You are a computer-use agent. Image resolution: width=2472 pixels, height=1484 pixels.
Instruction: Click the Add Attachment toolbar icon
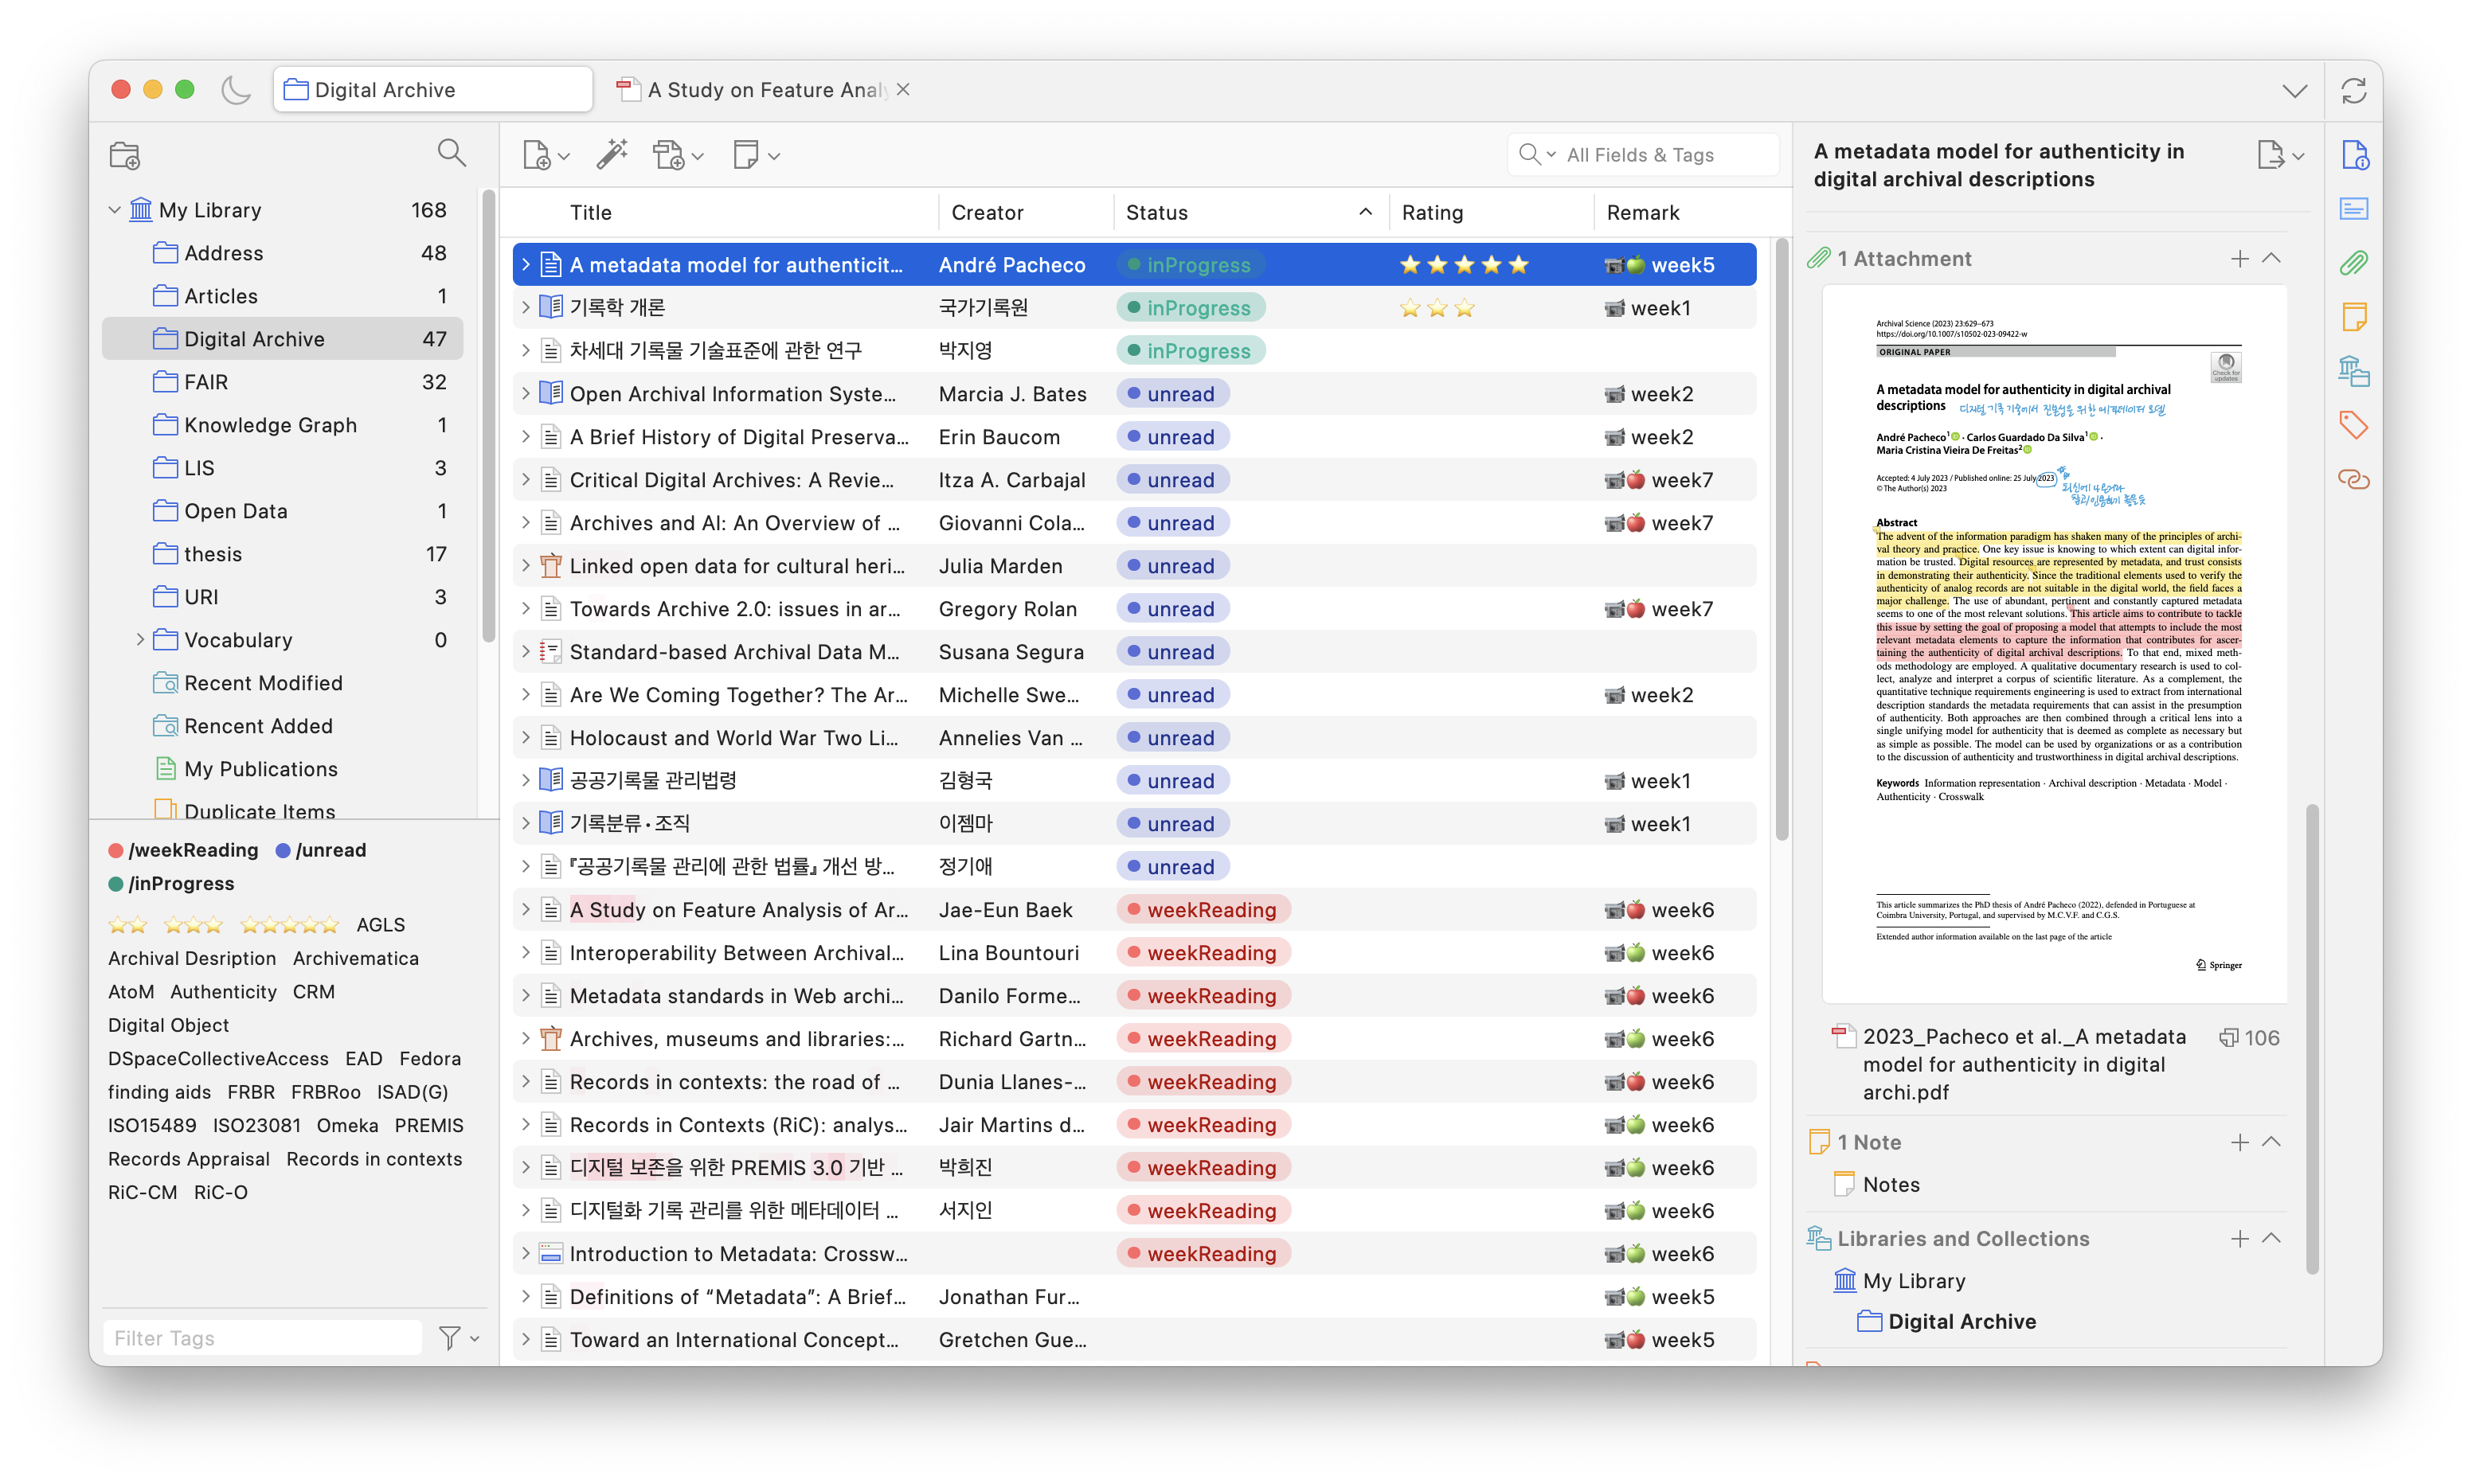pyautogui.click(x=678, y=155)
